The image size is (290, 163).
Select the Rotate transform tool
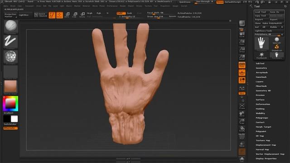(82, 15)
